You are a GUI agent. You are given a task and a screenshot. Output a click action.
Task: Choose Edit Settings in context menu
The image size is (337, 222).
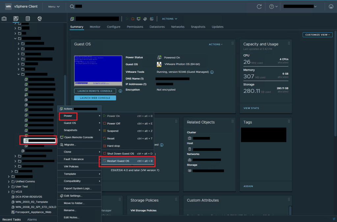[73, 196]
